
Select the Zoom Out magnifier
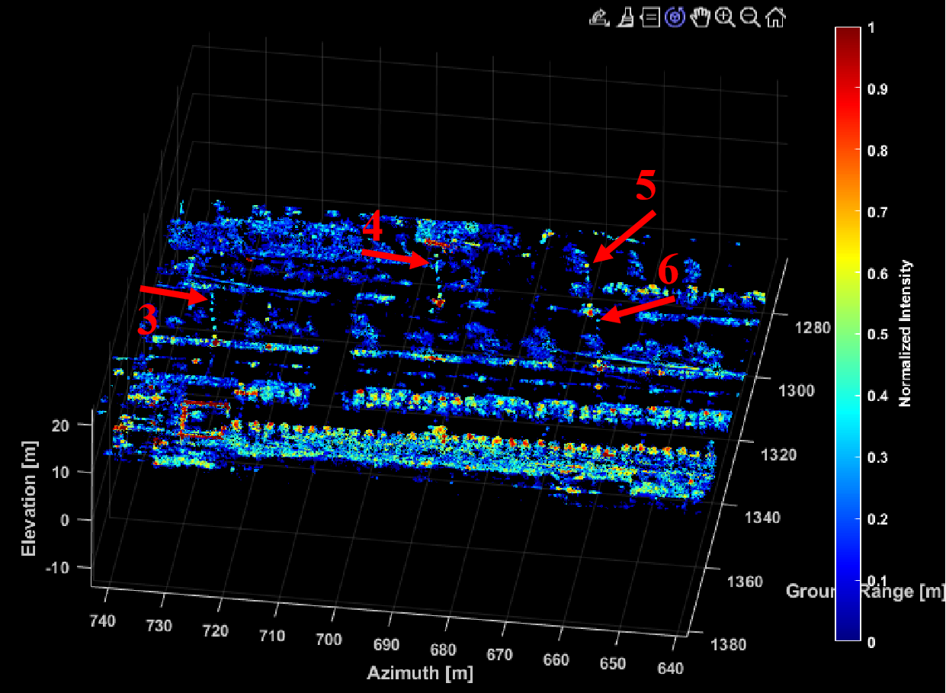(x=750, y=18)
